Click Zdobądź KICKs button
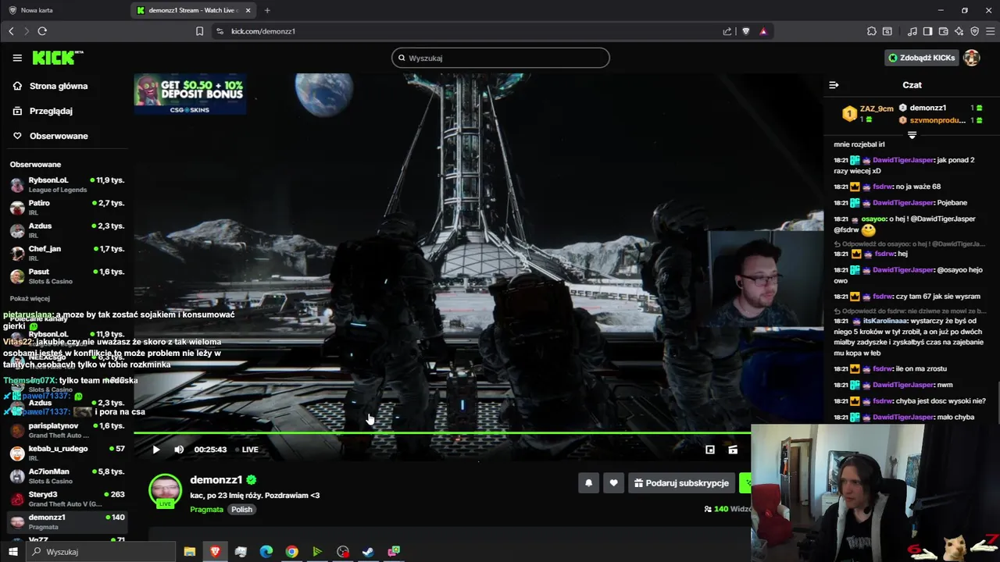The image size is (1000, 562). tap(921, 58)
